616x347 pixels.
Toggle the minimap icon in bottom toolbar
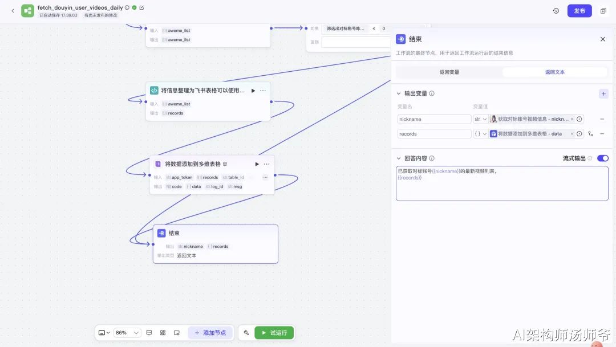click(177, 333)
